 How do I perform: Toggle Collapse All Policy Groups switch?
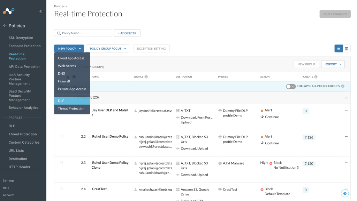click(291, 86)
